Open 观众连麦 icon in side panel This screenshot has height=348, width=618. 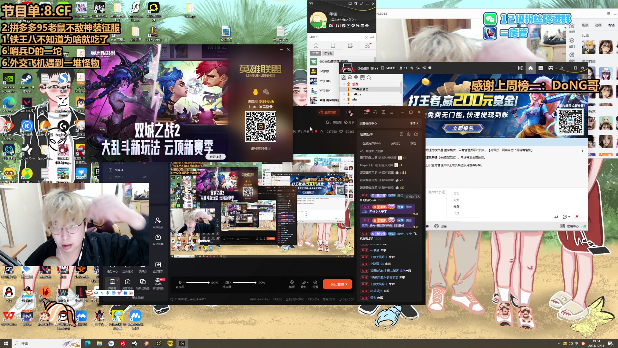click(158, 220)
